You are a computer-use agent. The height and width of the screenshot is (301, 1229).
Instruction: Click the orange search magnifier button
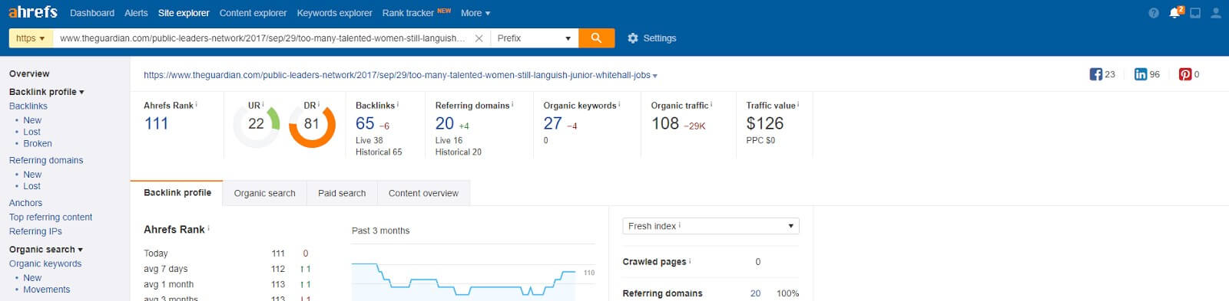click(x=596, y=38)
